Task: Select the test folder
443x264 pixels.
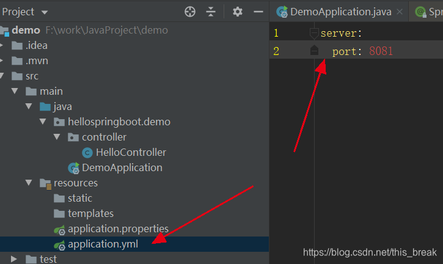Action: tap(48, 259)
